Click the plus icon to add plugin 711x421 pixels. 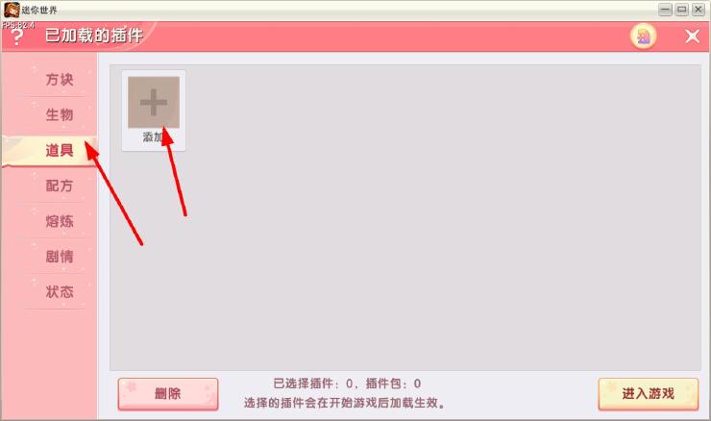pyautogui.click(x=154, y=102)
